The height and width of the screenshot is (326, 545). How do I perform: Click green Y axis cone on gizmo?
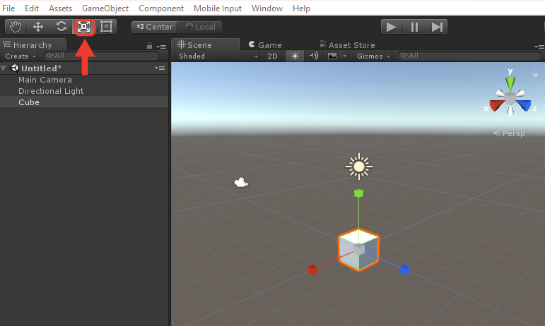click(510, 83)
